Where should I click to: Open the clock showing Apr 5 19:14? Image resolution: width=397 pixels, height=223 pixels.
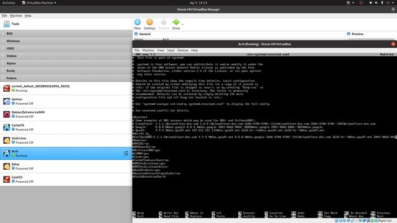click(x=198, y=2)
